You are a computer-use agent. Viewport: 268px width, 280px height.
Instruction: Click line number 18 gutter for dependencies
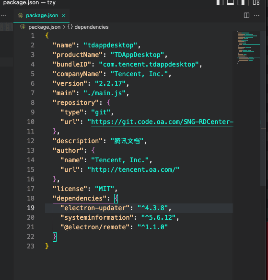(31, 198)
